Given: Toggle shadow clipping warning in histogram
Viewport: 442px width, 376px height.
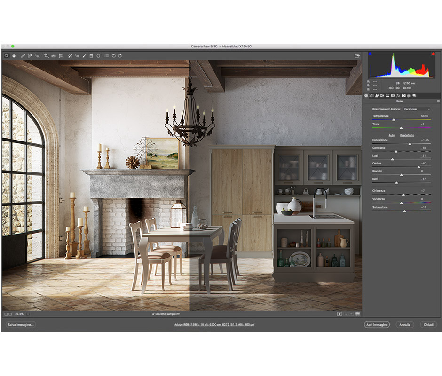Looking at the screenshot, I should click(x=370, y=54).
